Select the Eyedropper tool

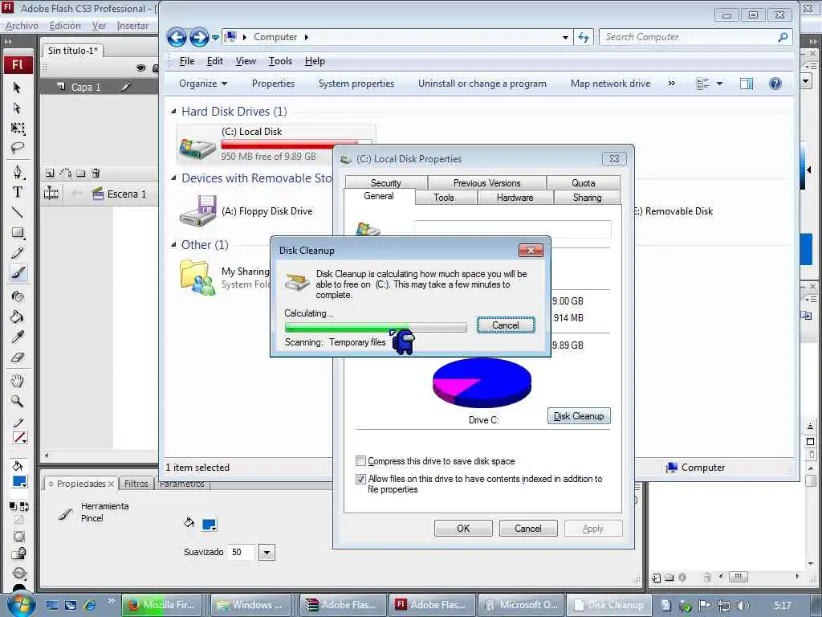click(x=18, y=337)
